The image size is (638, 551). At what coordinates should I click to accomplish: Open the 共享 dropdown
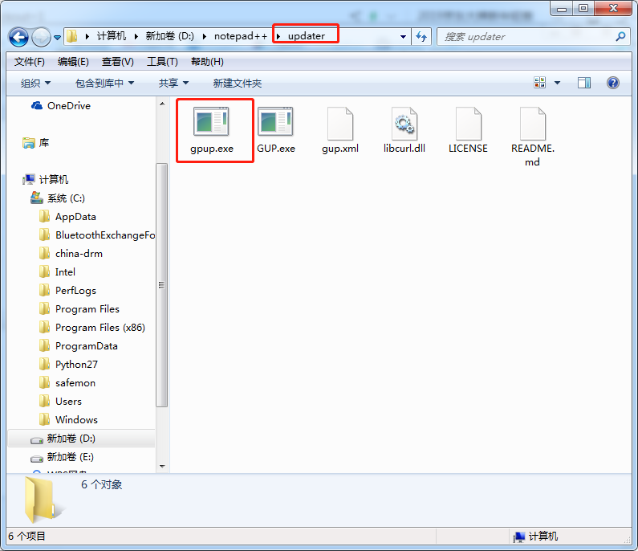[x=173, y=83]
